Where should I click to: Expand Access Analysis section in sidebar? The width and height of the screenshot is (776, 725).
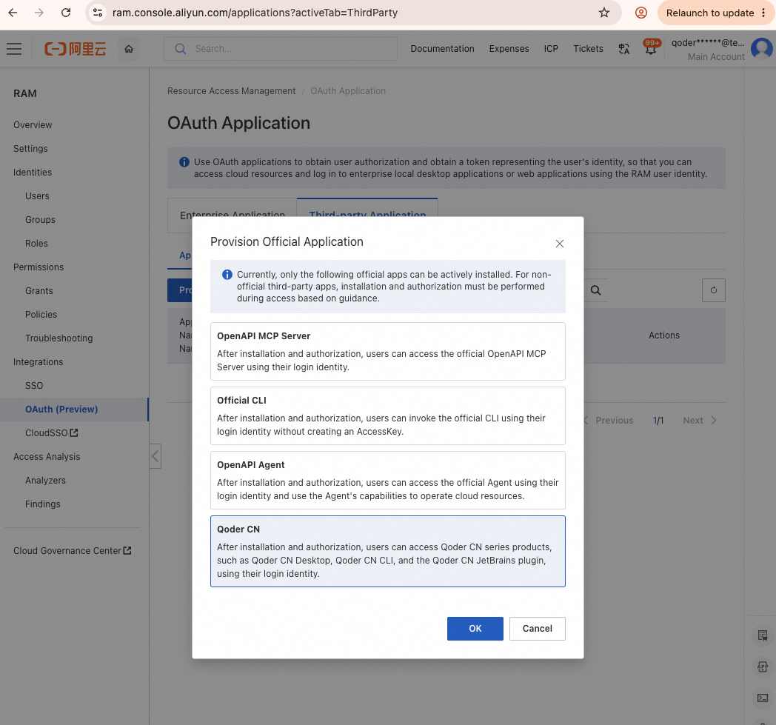[x=47, y=457]
